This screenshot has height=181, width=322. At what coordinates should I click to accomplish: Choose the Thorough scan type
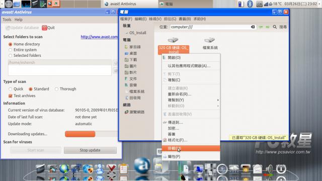click(56, 89)
